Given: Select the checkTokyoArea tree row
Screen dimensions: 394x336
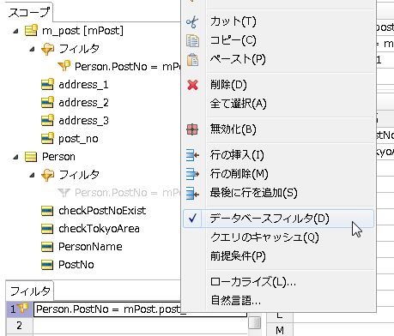Looking at the screenshot, I should click(x=99, y=229).
